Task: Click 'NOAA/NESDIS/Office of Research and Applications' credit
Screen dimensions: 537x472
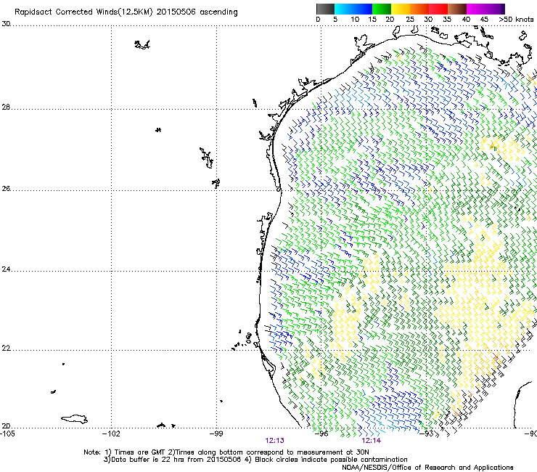Action: coord(427,468)
